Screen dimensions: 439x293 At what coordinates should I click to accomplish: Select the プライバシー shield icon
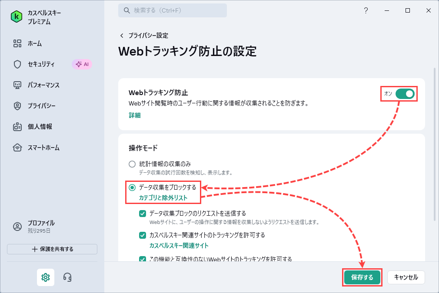(x=17, y=105)
